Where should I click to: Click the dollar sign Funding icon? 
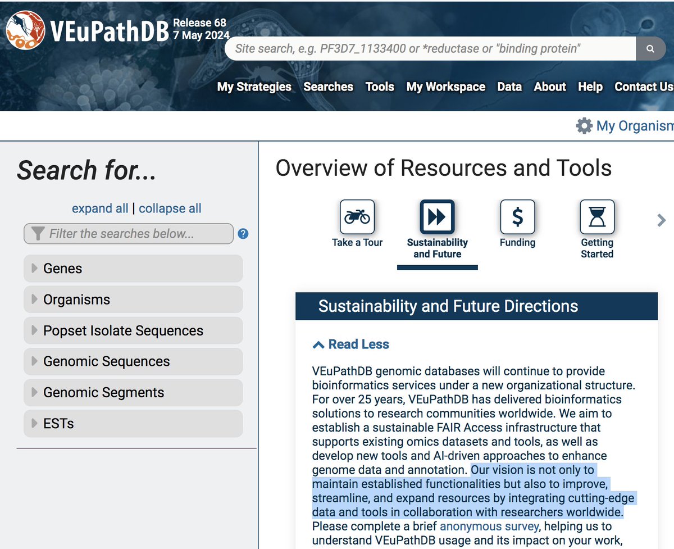tap(517, 217)
